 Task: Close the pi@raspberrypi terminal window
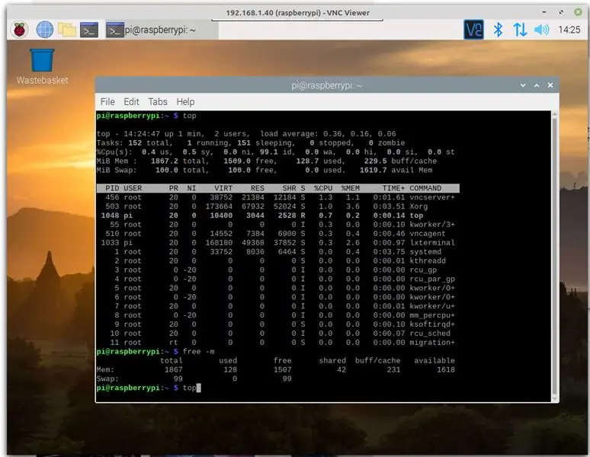pos(550,85)
